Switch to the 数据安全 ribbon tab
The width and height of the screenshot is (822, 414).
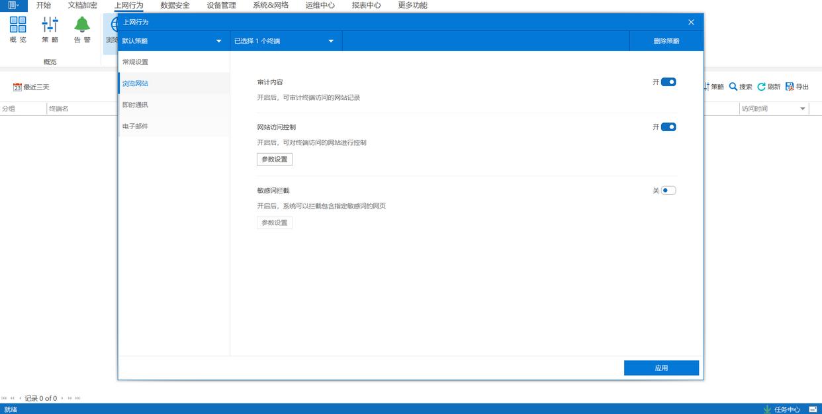click(175, 5)
